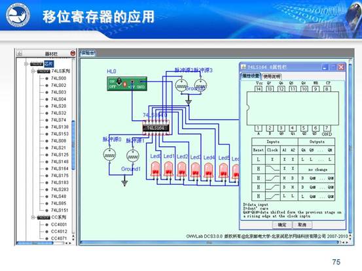Click the Led0 red LED
This screenshot has height=271, width=362.
click(x=155, y=168)
